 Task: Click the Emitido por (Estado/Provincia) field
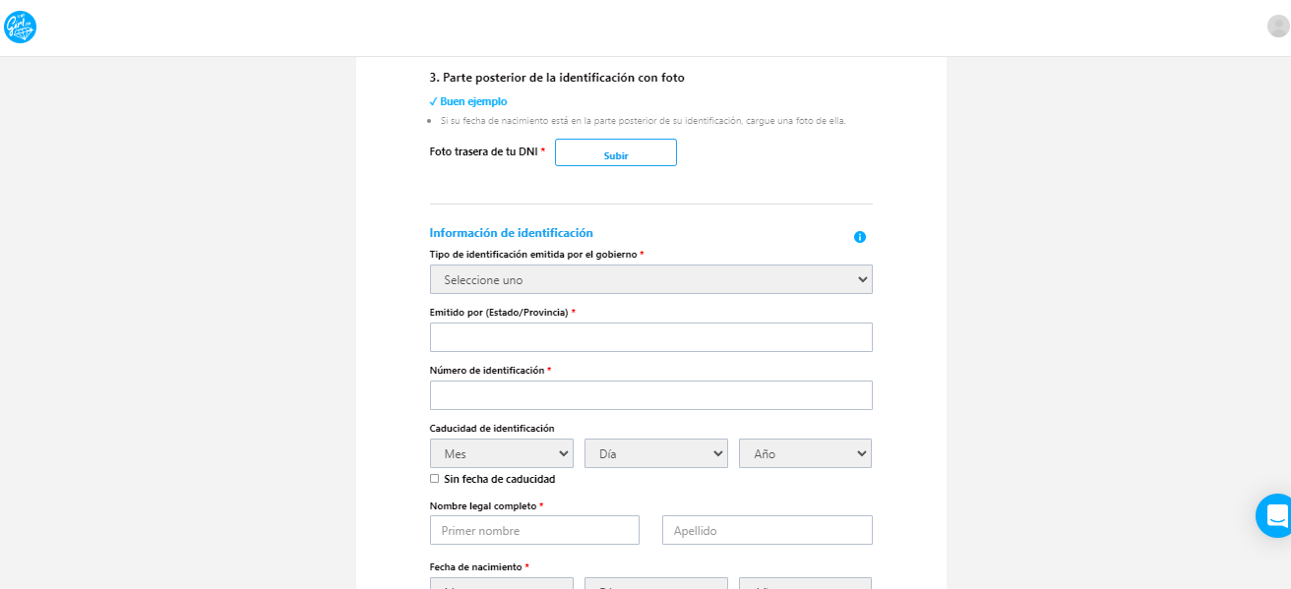pyautogui.click(x=650, y=337)
